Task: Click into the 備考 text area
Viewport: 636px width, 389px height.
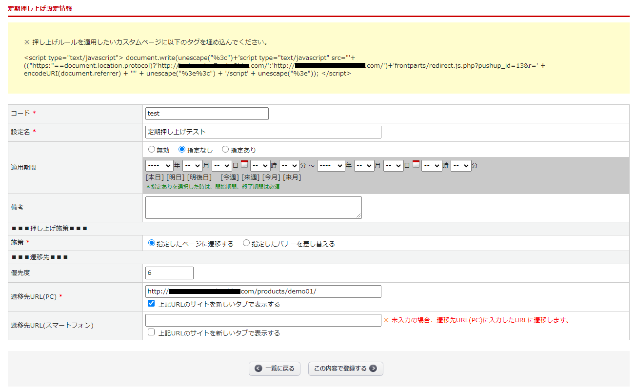Action: tap(253, 208)
